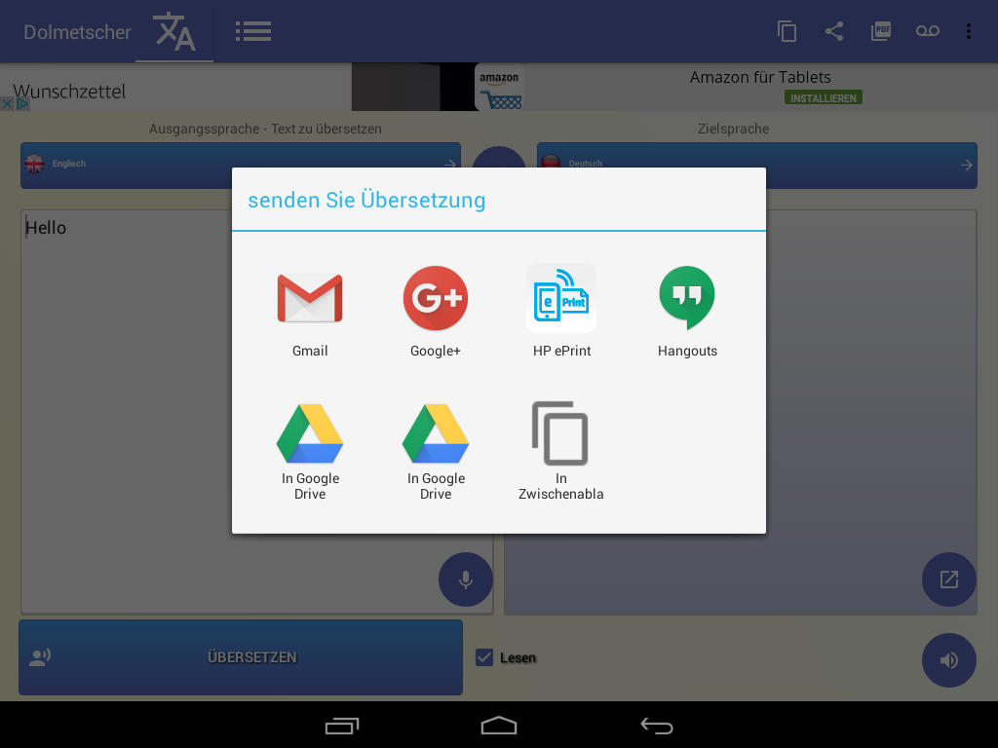Choose Google+ in the share dialog
The width and height of the screenshot is (998, 748).
click(436, 312)
